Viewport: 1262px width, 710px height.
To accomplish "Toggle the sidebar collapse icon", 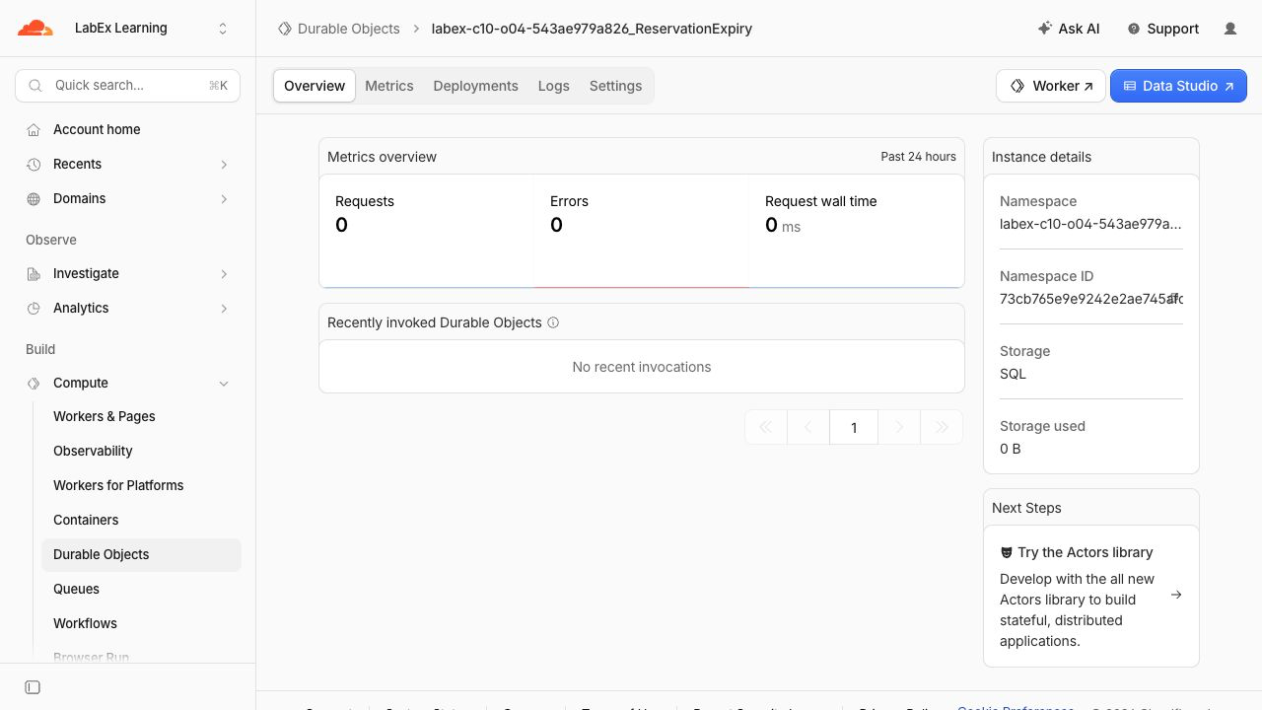I will tap(33, 687).
